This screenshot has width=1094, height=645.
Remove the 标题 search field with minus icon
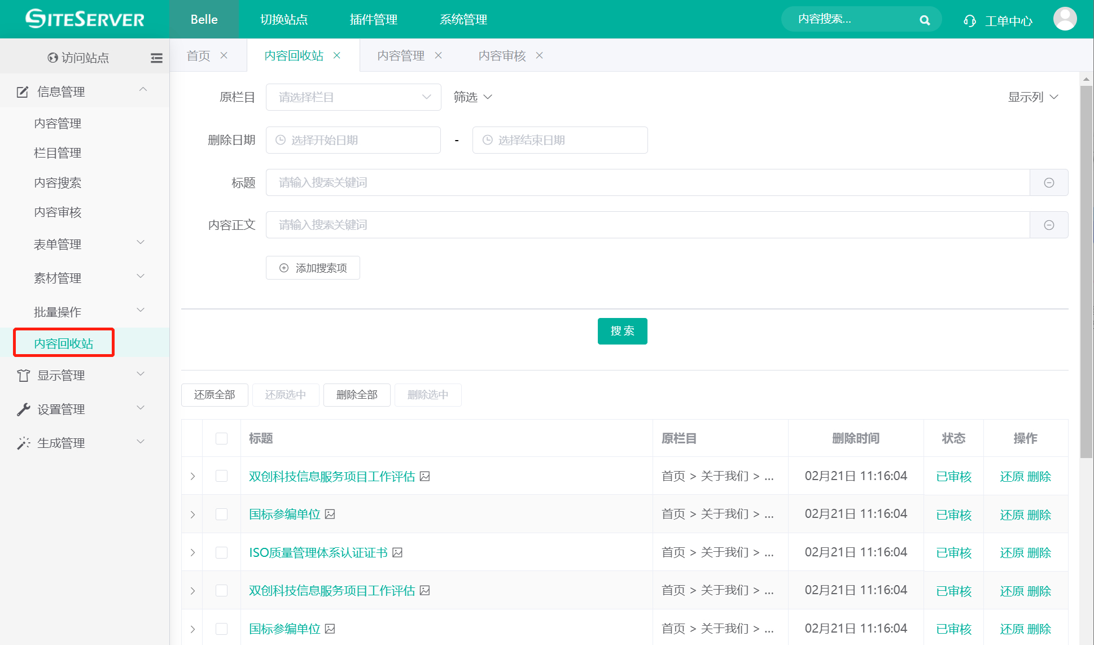tap(1049, 182)
